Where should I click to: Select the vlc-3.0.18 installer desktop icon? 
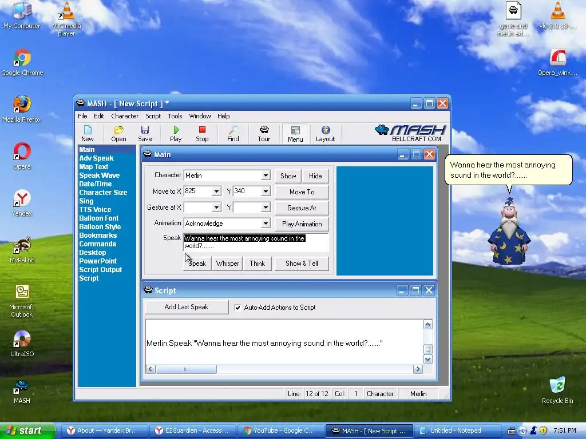[557, 15]
